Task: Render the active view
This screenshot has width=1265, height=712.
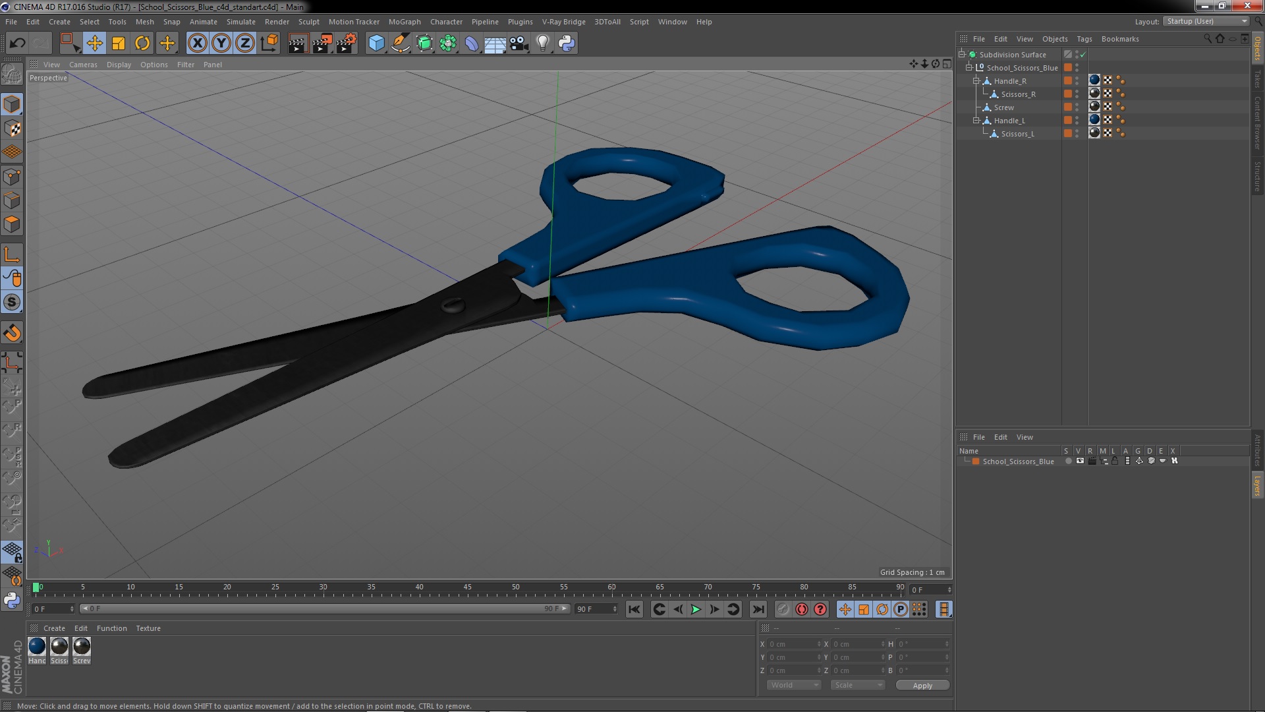Action: point(298,44)
